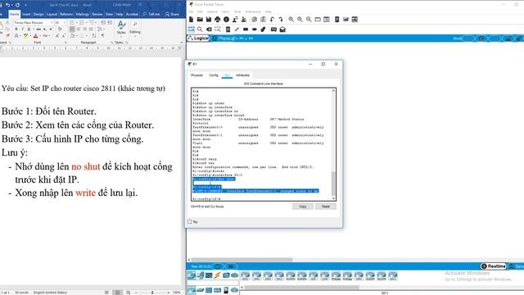
Task: Choose the Delete tool in Packet Tracer
Action: 209,29
